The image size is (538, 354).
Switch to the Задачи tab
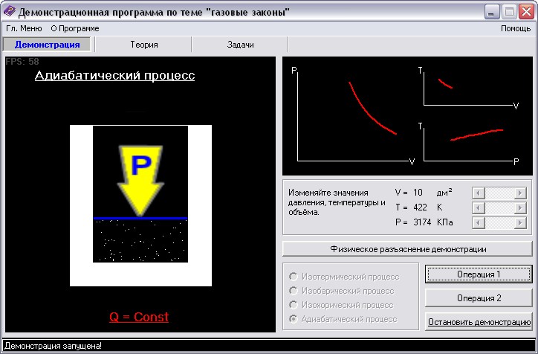(240, 45)
